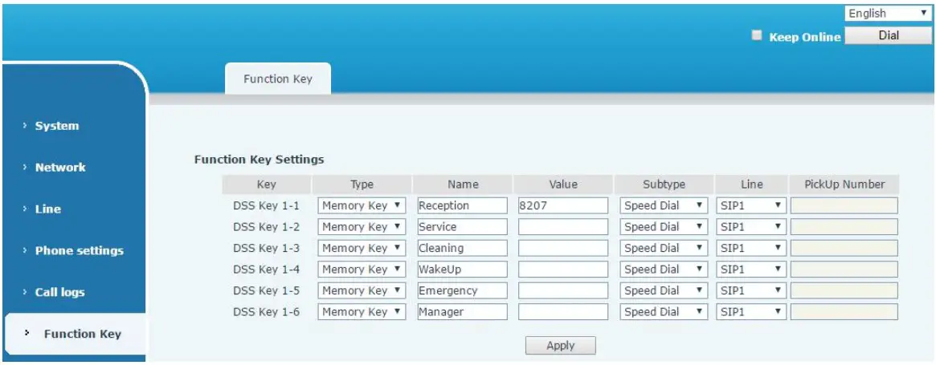Screen dimensions: 936x365
Task: Open the System menu in sidebar
Action: (x=57, y=126)
